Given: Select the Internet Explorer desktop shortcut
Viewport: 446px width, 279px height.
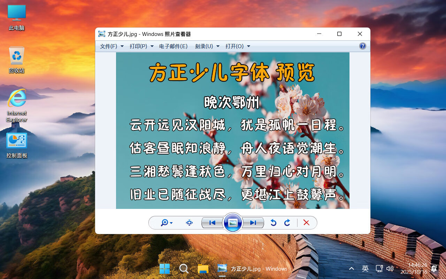Looking at the screenshot, I should tap(17, 105).
